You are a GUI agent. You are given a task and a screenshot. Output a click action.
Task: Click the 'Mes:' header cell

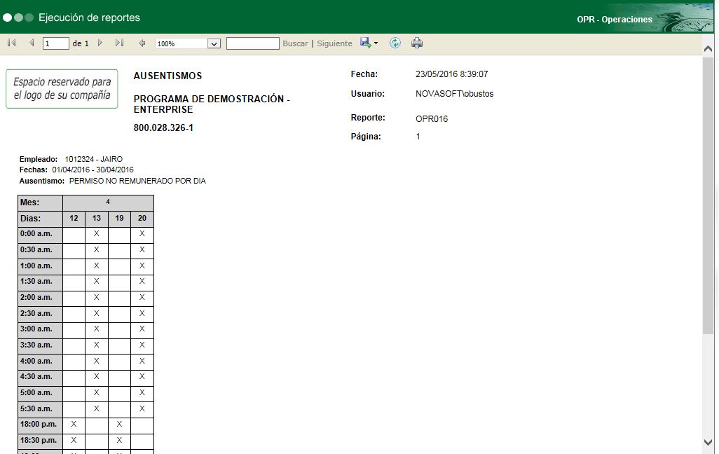(x=41, y=202)
